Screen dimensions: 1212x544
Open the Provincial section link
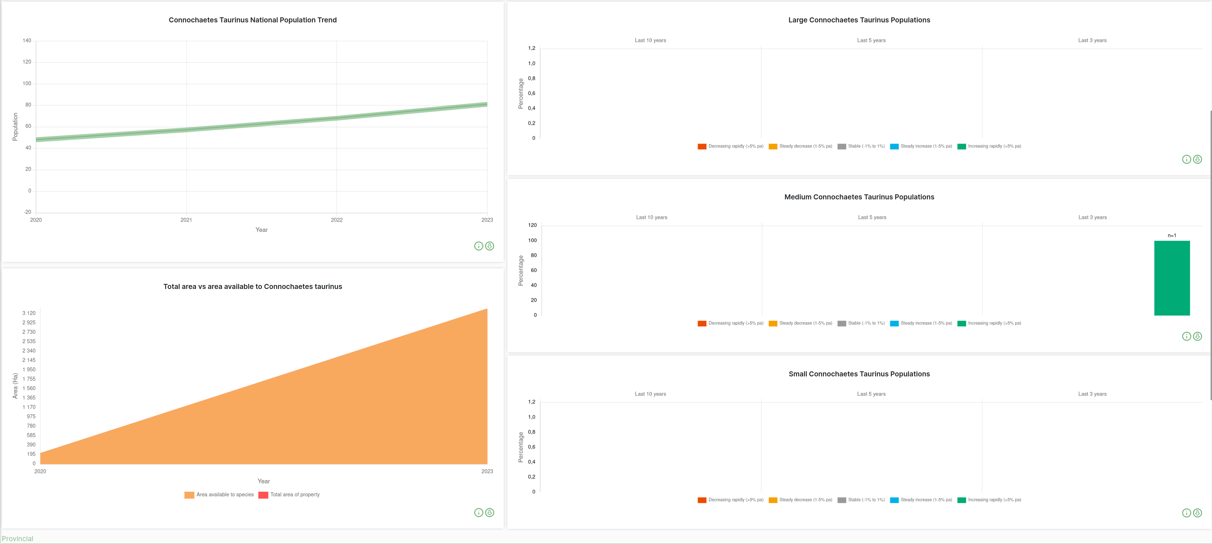coord(17,539)
